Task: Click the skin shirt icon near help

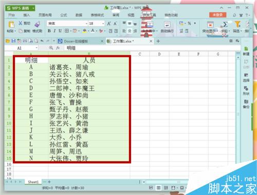Action: click(x=241, y=15)
